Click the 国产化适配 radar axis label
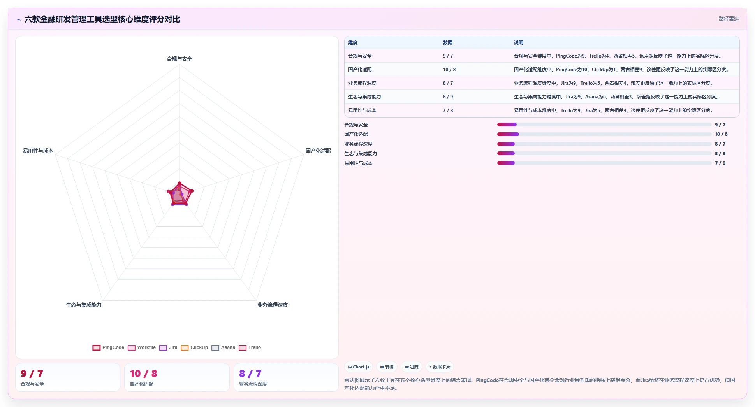755x407 pixels. (x=318, y=151)
